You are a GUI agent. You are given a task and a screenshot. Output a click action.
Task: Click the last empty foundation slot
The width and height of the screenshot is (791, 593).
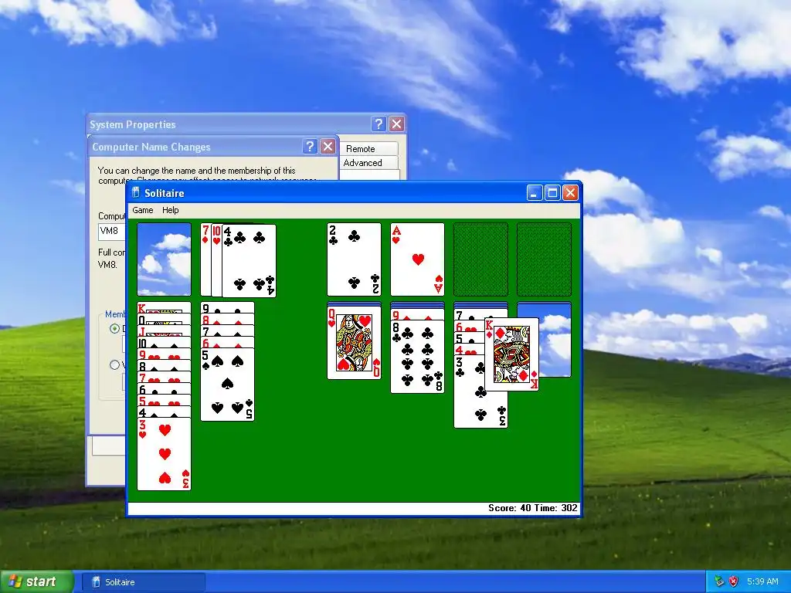[545, 259]
